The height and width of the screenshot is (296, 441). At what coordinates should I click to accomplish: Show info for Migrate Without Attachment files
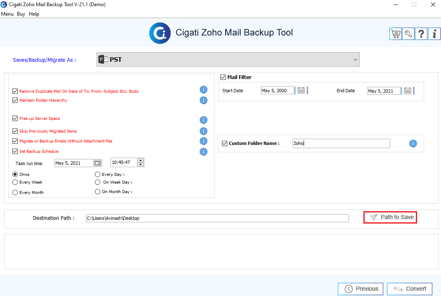click(x=203, y=141)
